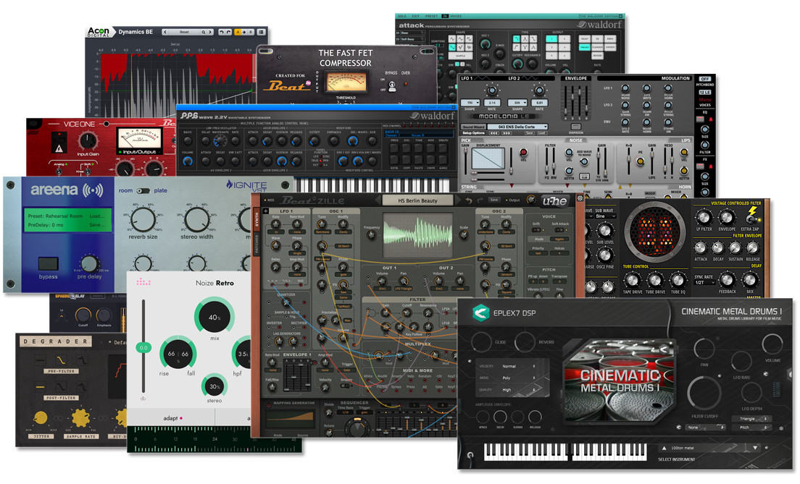The image size is (800, 484).
Task: Click the redo arrow in Beatzille header
Action: 480,200
